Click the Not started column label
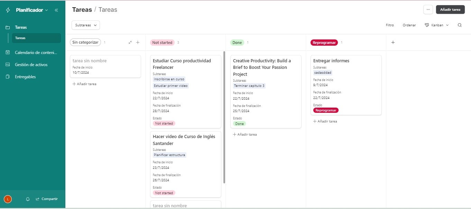The height and width of the screenshot is (209, 471). point(162,43)
